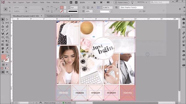
Task: Toggle Normal view mode button
Action: click(x=3, y=72)
